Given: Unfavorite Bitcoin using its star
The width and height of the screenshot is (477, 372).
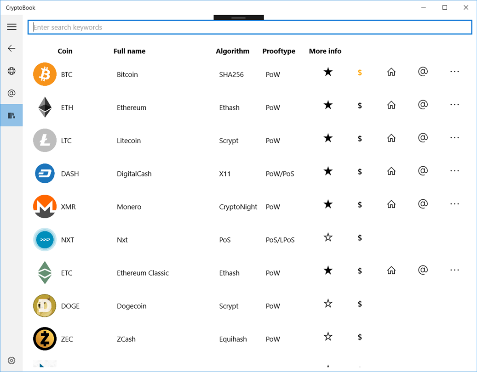Looking at the screenshot, I should click(x=328, y=72).
